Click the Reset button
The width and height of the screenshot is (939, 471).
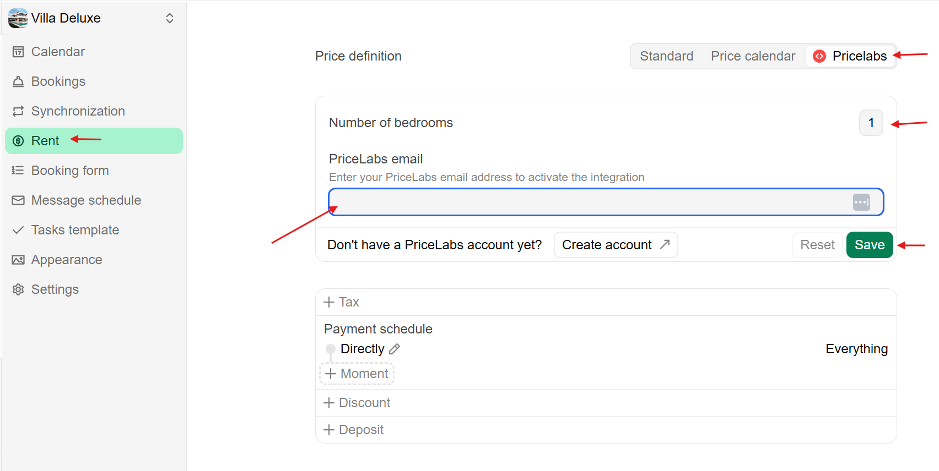coord(817,245)
